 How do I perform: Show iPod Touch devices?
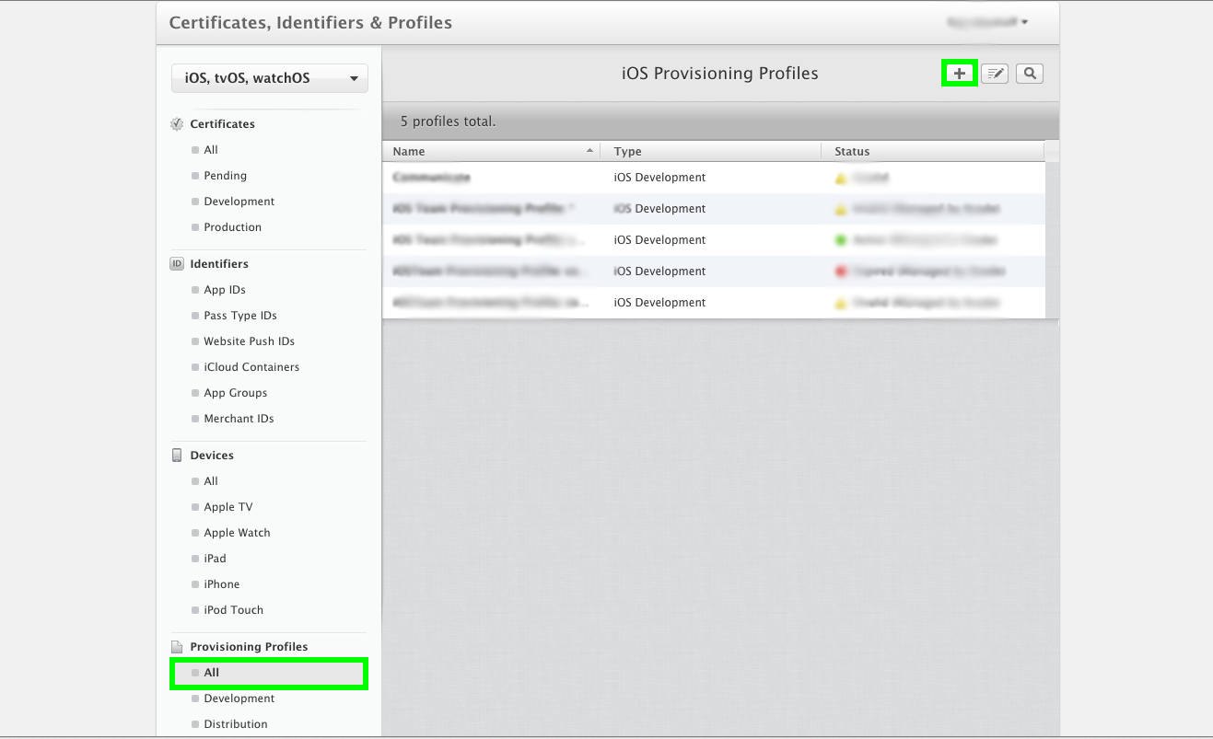pyautogui.click(x=234, y=610)
